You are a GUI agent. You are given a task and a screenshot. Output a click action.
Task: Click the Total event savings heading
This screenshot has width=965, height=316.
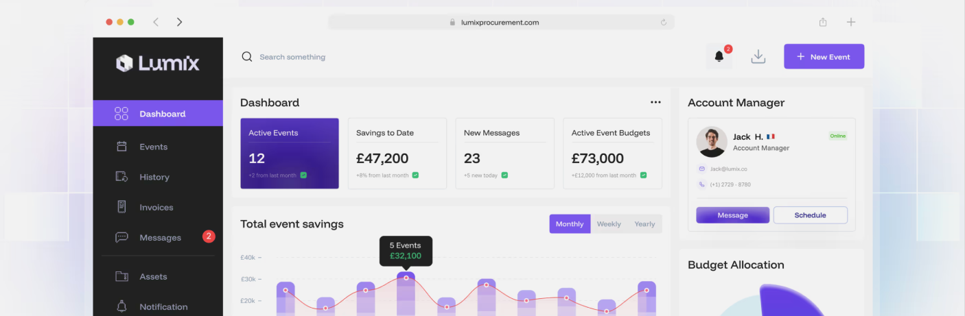tap(292, 224)
